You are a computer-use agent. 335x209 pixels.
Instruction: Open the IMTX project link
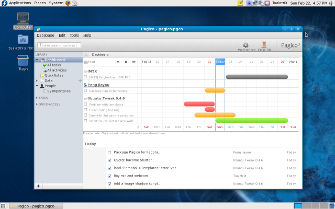coord(92,71)
